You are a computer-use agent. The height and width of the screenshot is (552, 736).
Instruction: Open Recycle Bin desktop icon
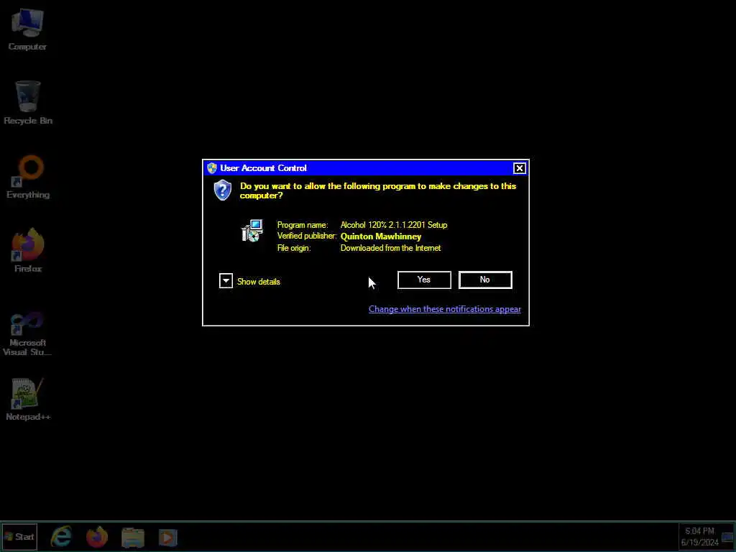28,103
